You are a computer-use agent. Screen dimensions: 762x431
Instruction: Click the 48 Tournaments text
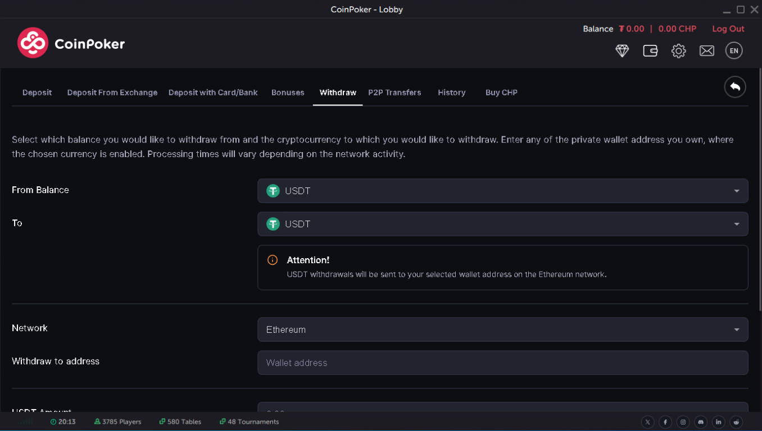point(253,421)
